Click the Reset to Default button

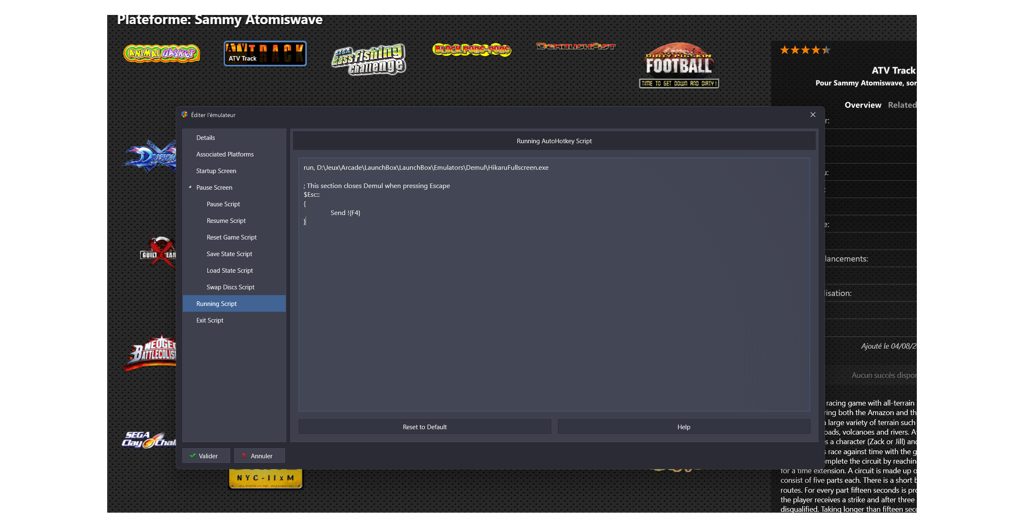point(425,427)
